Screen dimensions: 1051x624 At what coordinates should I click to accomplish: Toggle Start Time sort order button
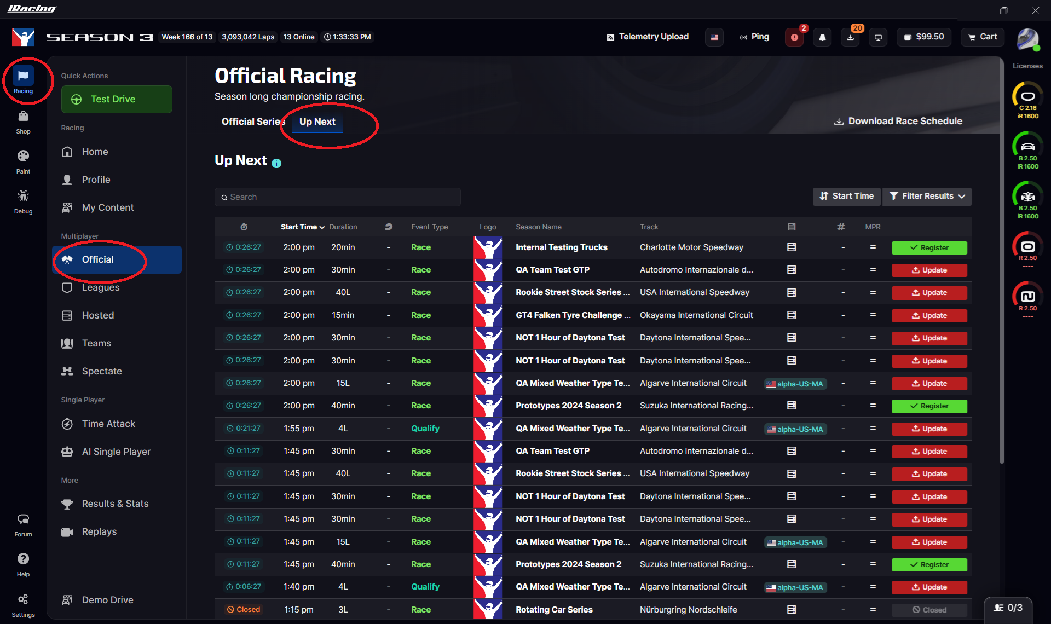(x=846, y=196)
